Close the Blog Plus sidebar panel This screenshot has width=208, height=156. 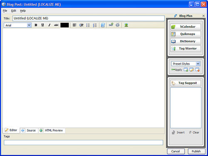point(203,16)
